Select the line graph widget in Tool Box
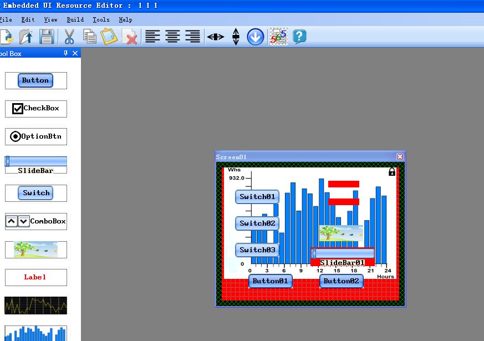The image size is (484, 341). pos(35,306)
